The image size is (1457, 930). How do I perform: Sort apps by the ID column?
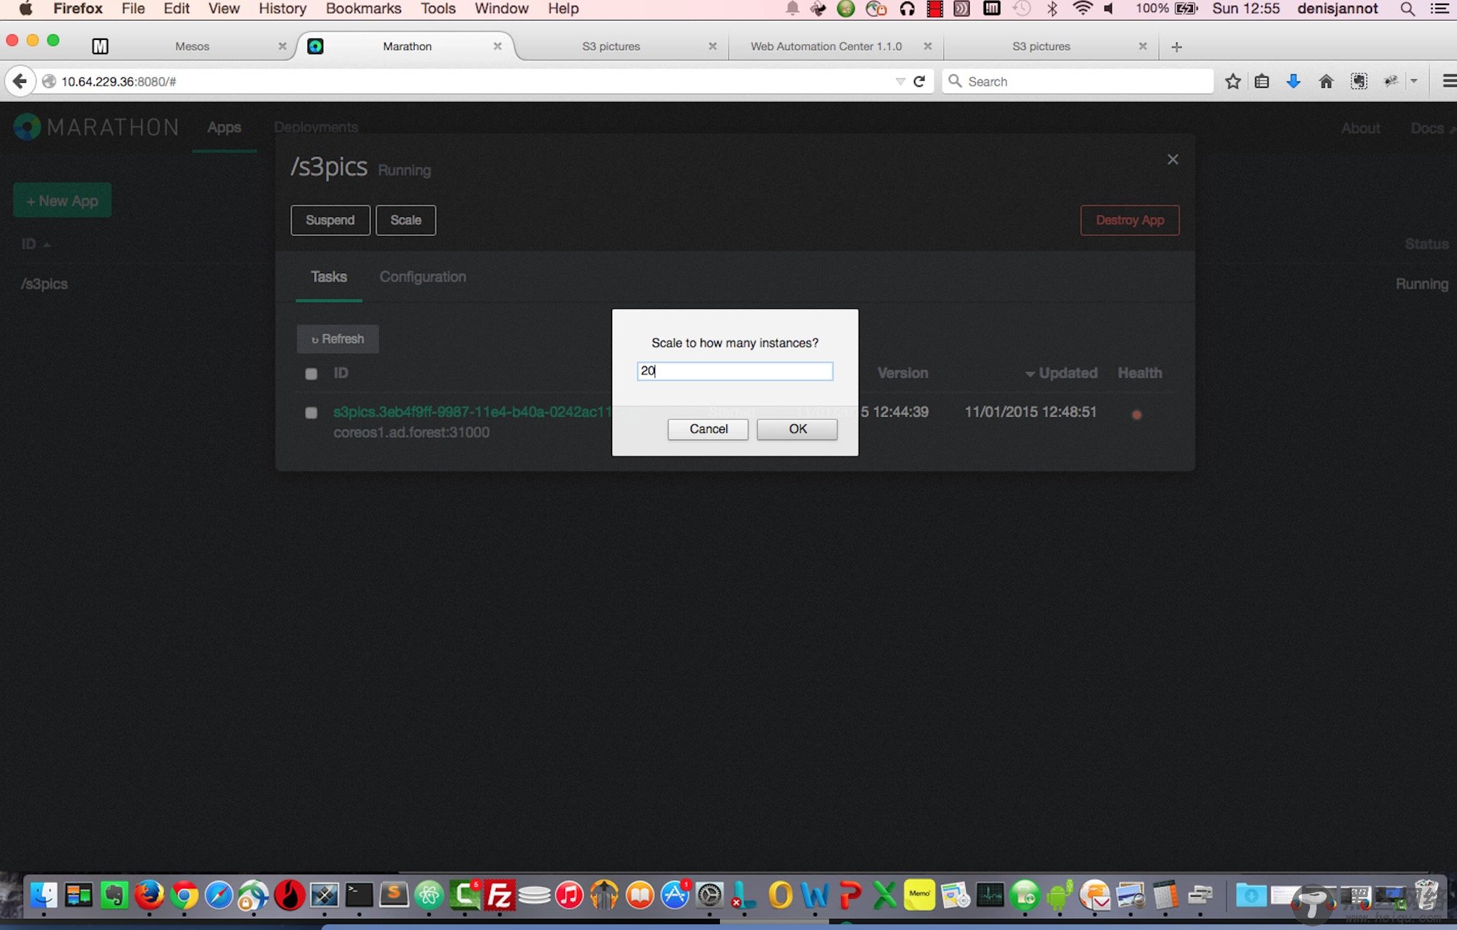coord(35,244)
